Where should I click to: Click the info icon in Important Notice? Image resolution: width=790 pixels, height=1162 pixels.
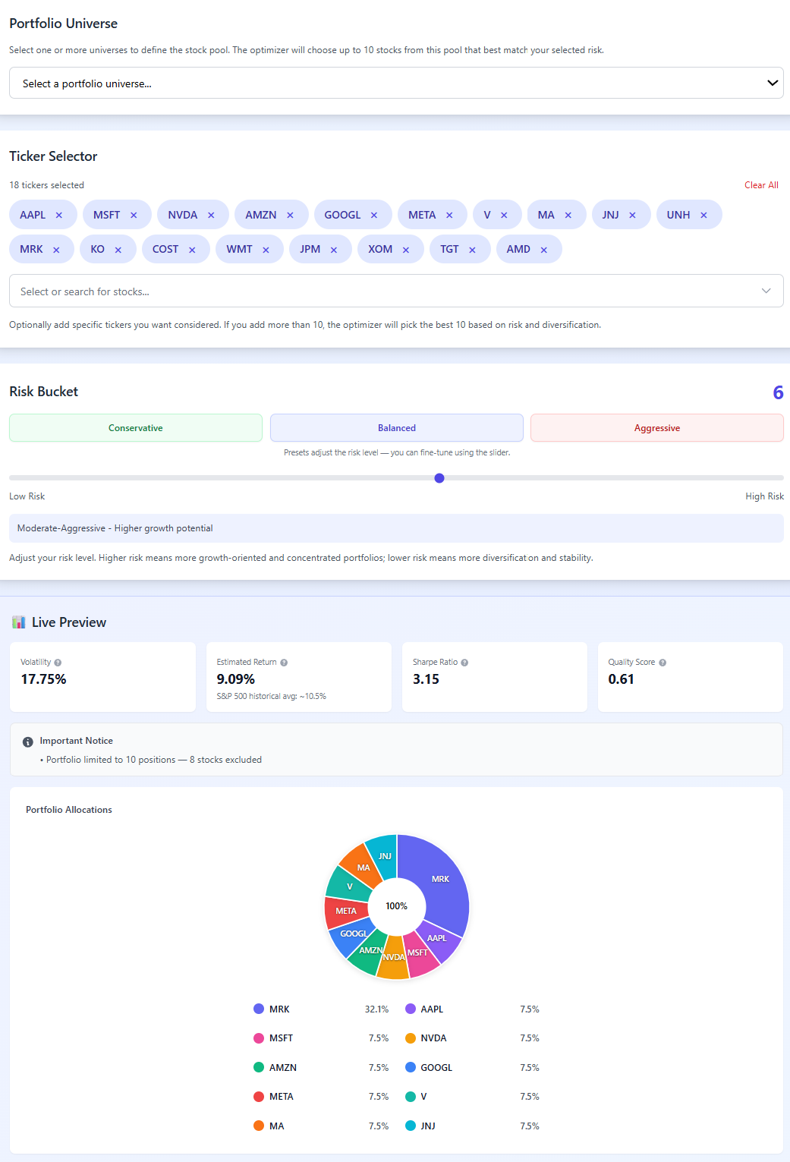click(28, 741)
